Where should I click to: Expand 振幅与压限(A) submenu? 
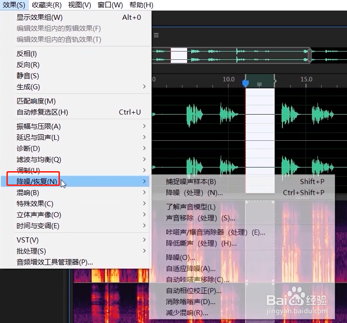(76, 127)
